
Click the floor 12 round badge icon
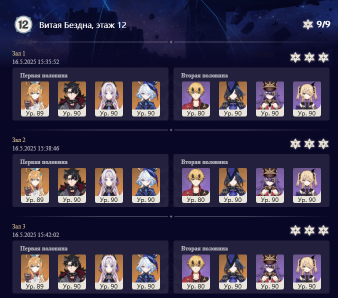pyautogui.click(x=23, y=25)
